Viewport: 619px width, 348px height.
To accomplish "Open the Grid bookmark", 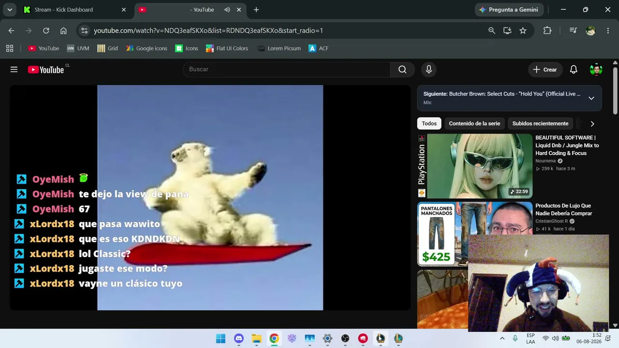I will pyautogui.click(x=107, y=48).
